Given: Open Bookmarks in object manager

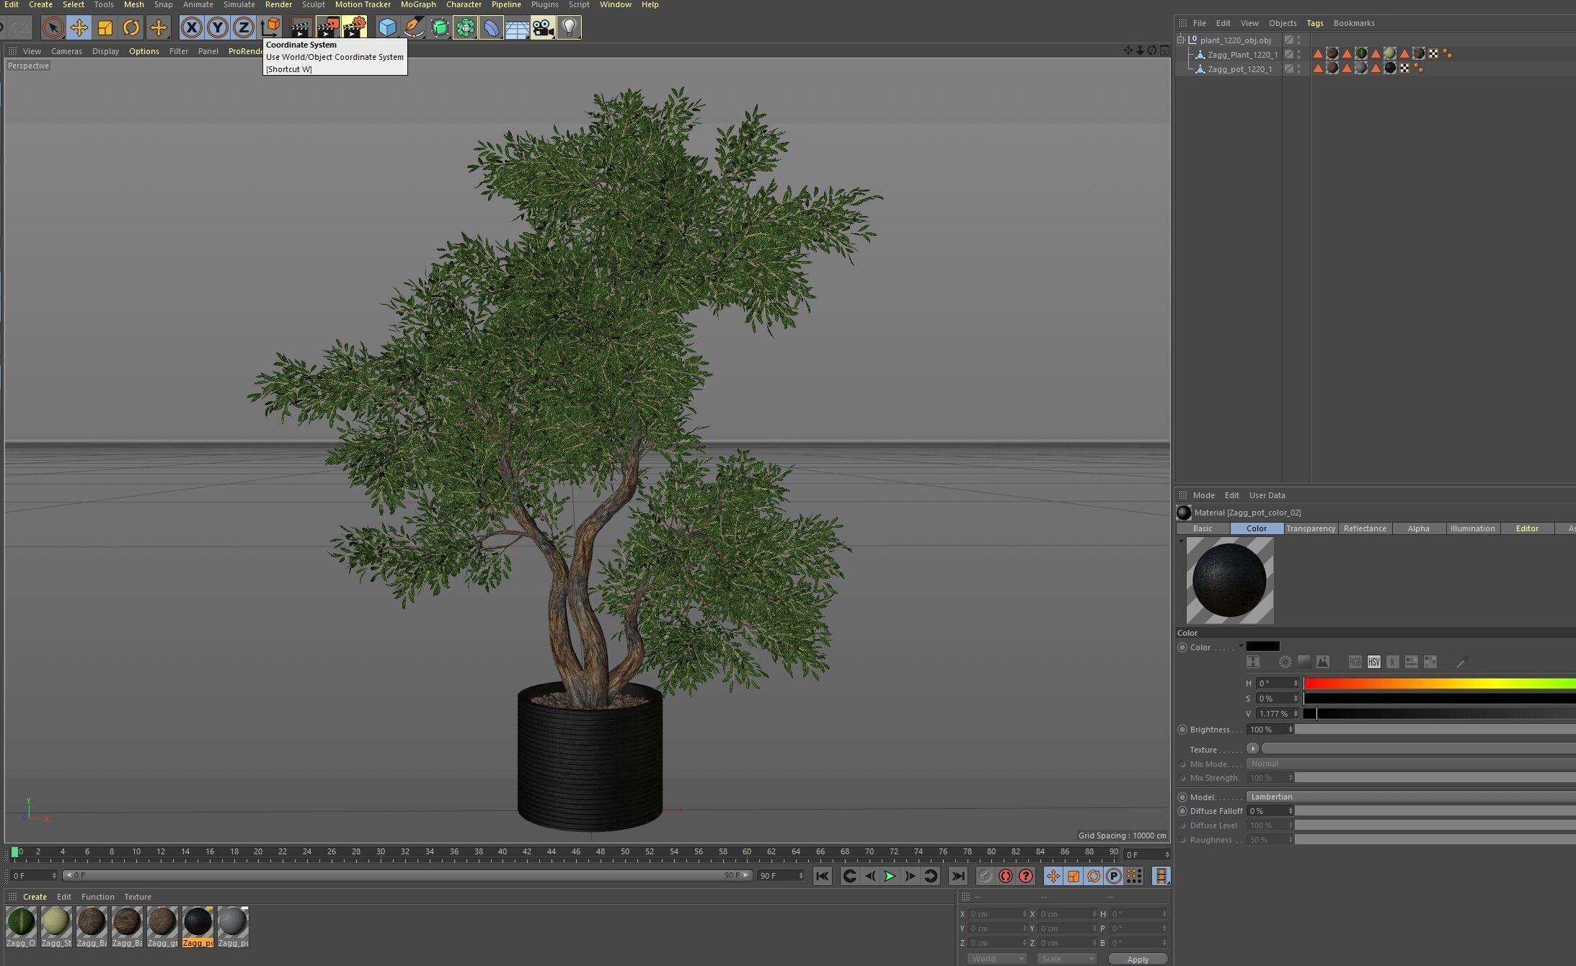Looking at the screenshot, I should (1354, 23).
